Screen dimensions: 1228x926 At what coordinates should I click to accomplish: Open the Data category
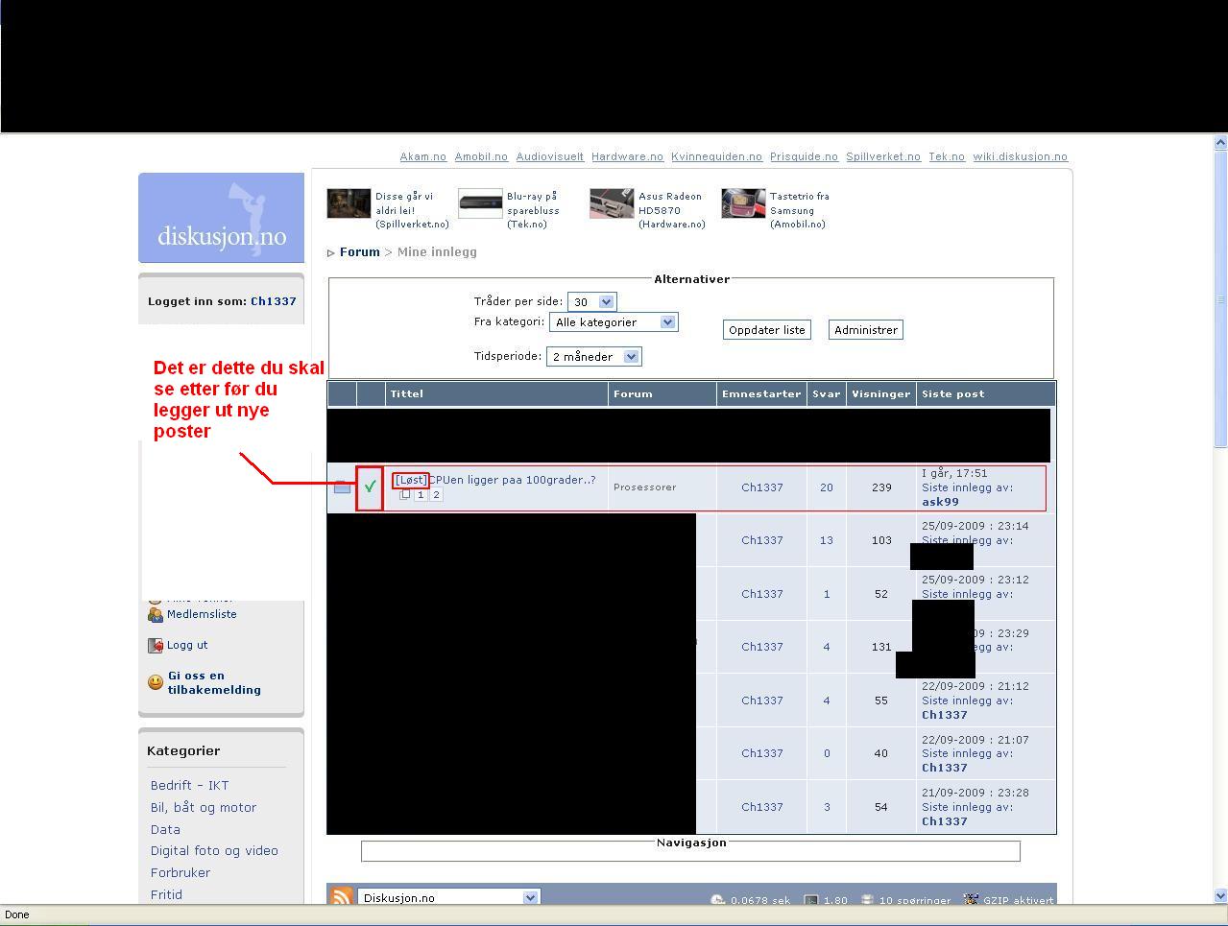click(165, 829)
